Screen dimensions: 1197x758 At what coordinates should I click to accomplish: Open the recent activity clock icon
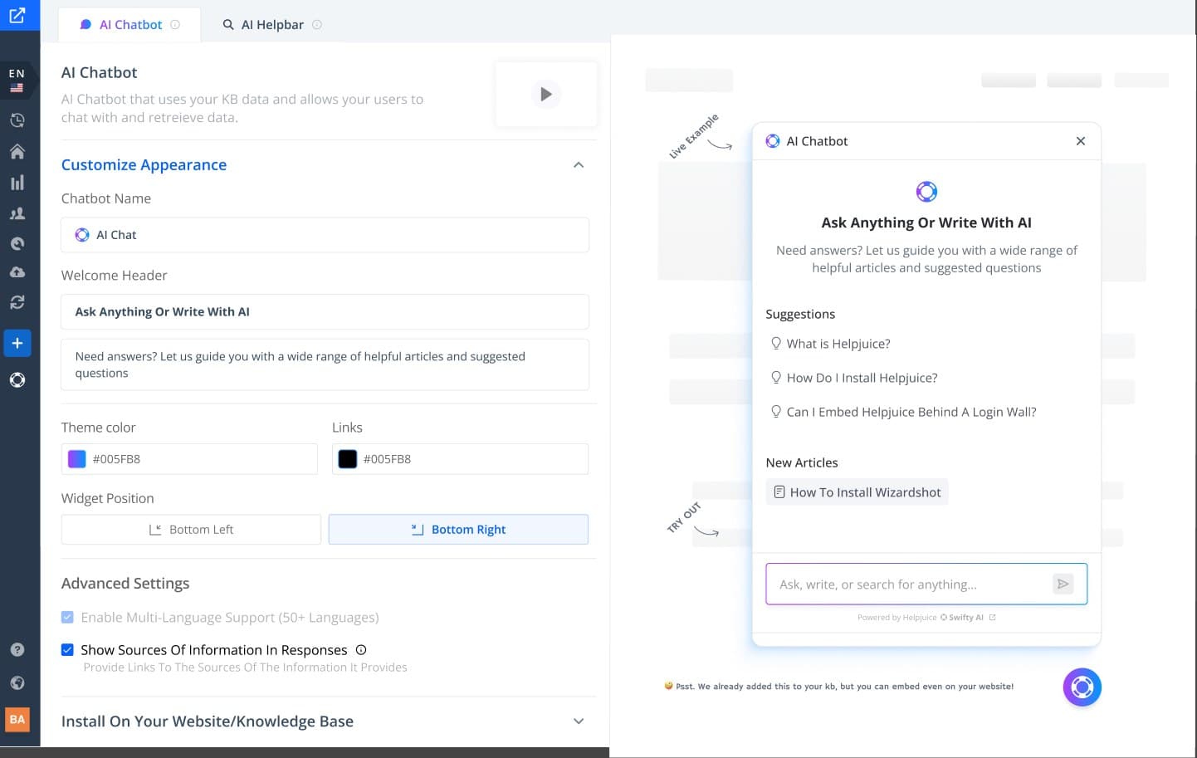[17, 120]
